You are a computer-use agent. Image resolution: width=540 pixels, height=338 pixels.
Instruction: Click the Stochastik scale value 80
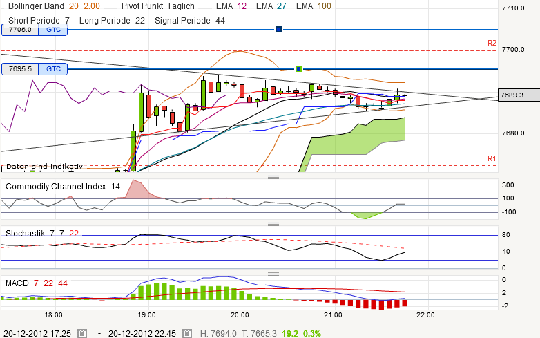click(506, 235)
